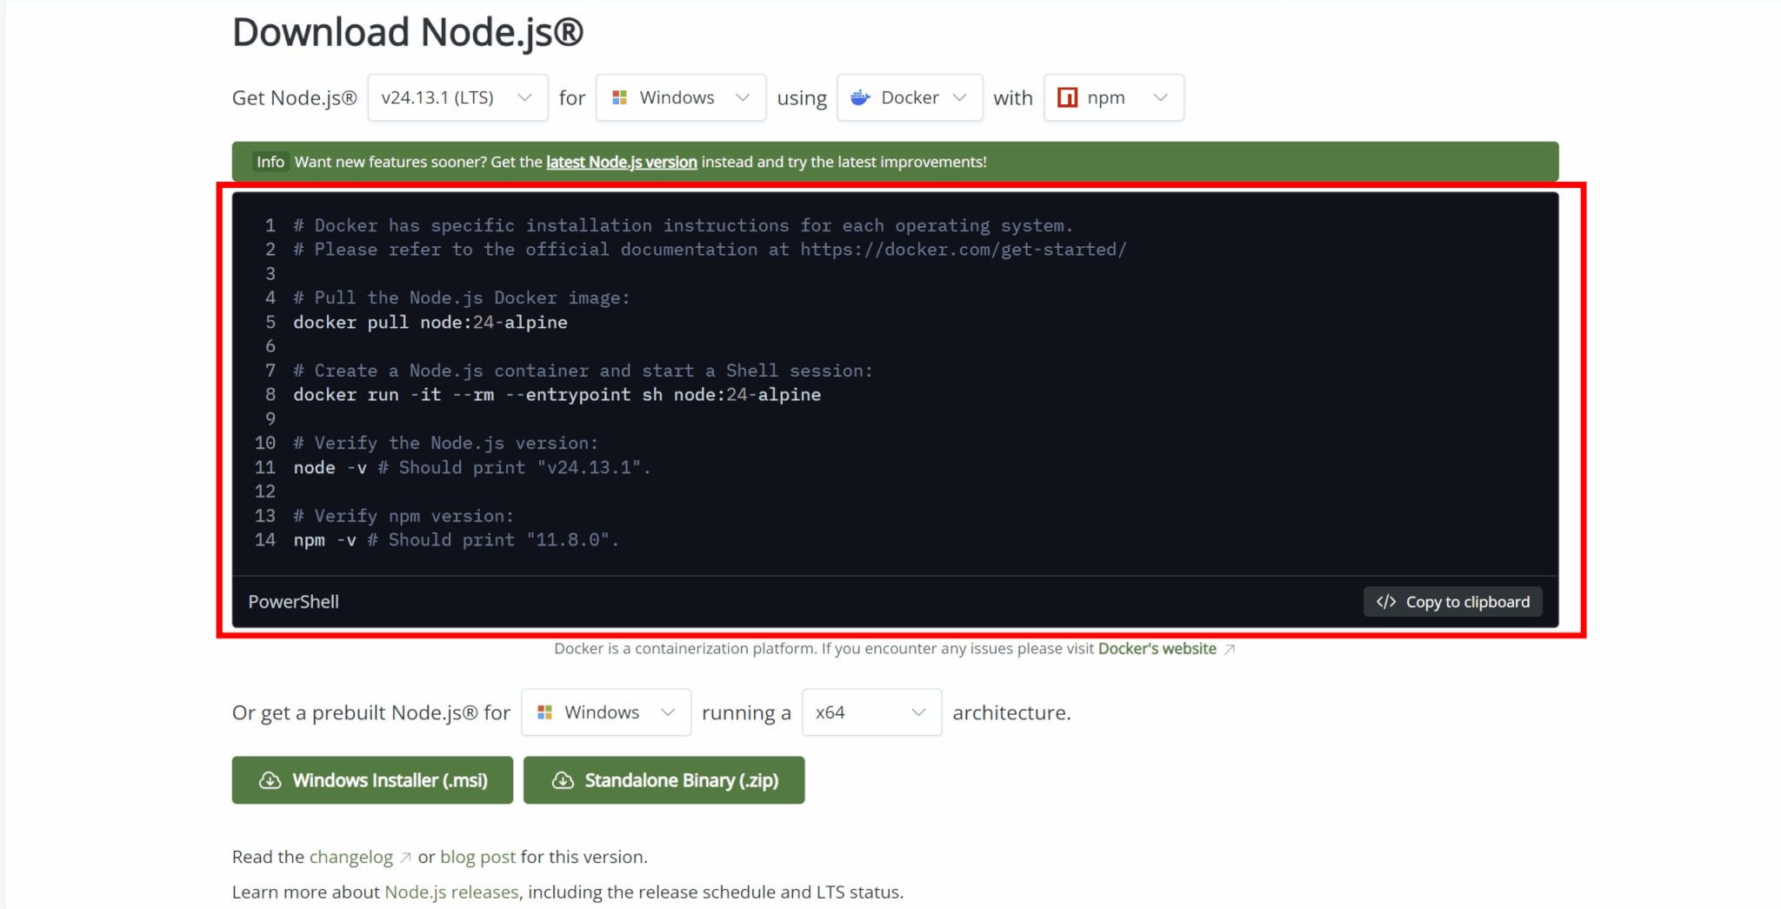This screenshot has width=1781, height=909.
Task: Expand the Docker install method dropdown
Action: [910, 97]
